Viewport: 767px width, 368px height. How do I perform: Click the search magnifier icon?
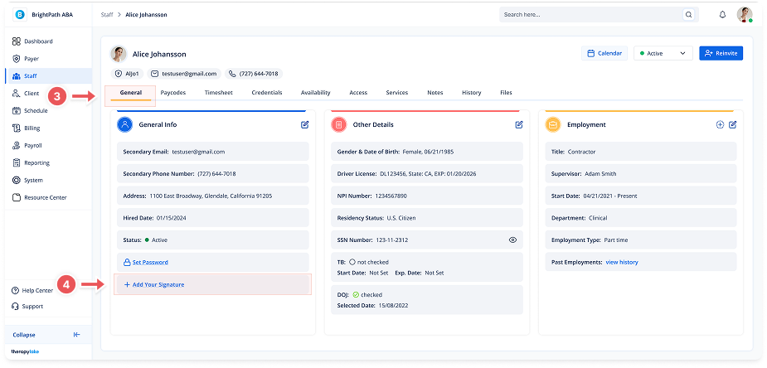point(688,14)
